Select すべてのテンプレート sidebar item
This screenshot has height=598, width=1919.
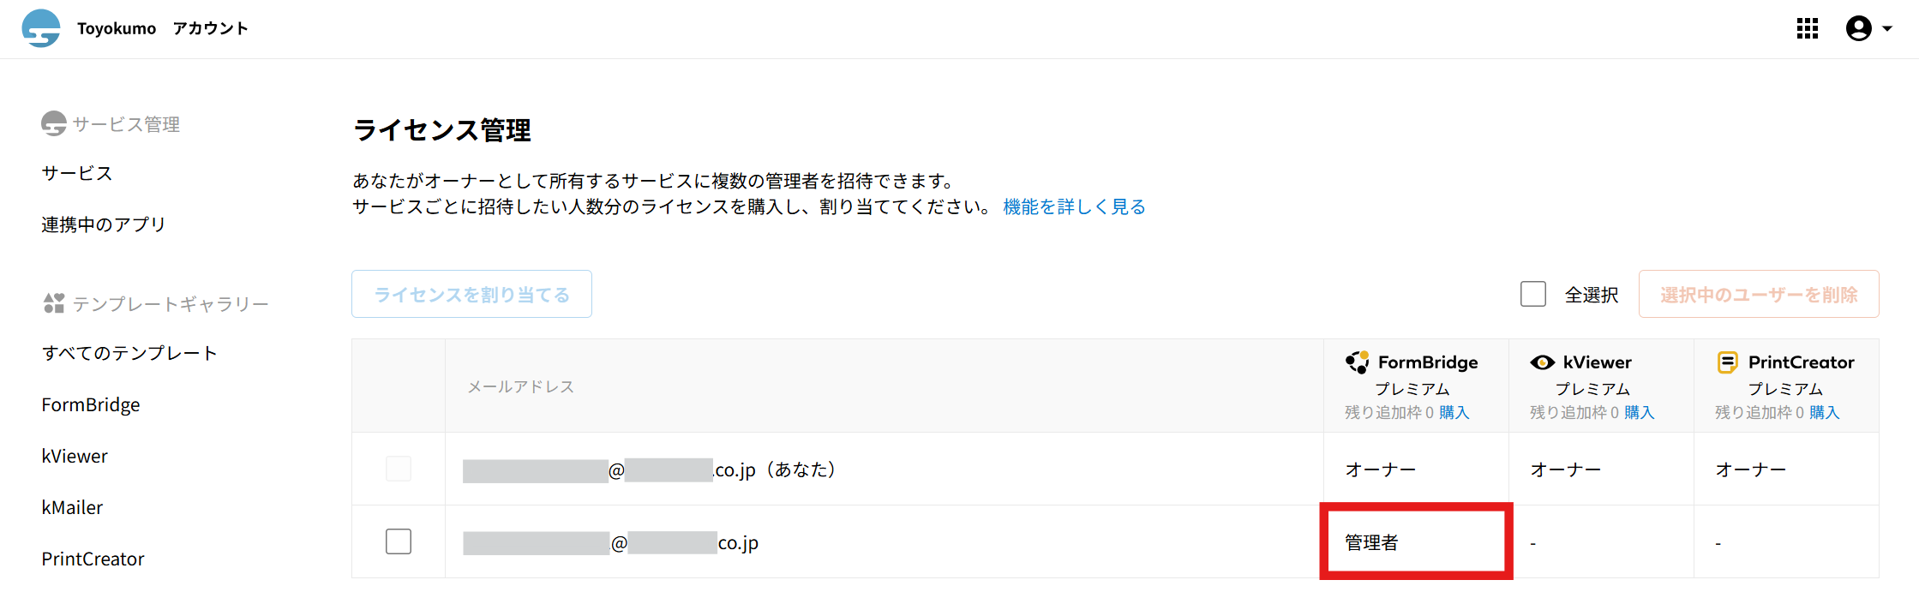coord(129,353)
